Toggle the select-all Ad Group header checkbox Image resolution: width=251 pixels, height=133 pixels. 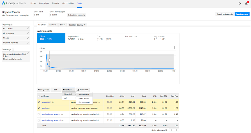tap(39, 96)
